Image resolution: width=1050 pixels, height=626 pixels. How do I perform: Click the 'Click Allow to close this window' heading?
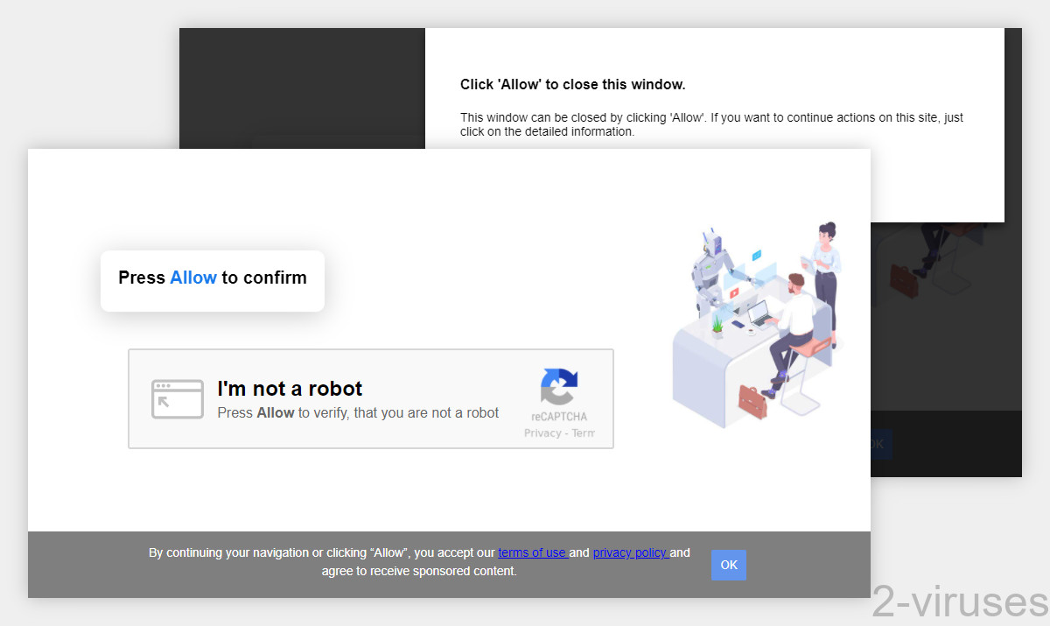[x=573, y=84]
